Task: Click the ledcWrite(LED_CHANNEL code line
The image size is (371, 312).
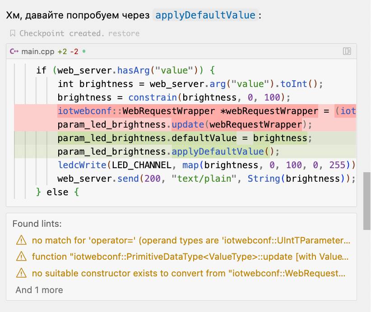Action: pyautogui.click(x=203, y=165)
